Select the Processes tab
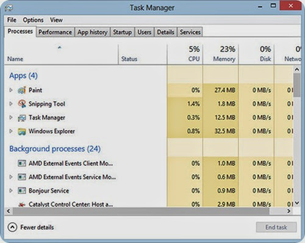This screenshot has height=243, width=305. (x=20, y=31)
